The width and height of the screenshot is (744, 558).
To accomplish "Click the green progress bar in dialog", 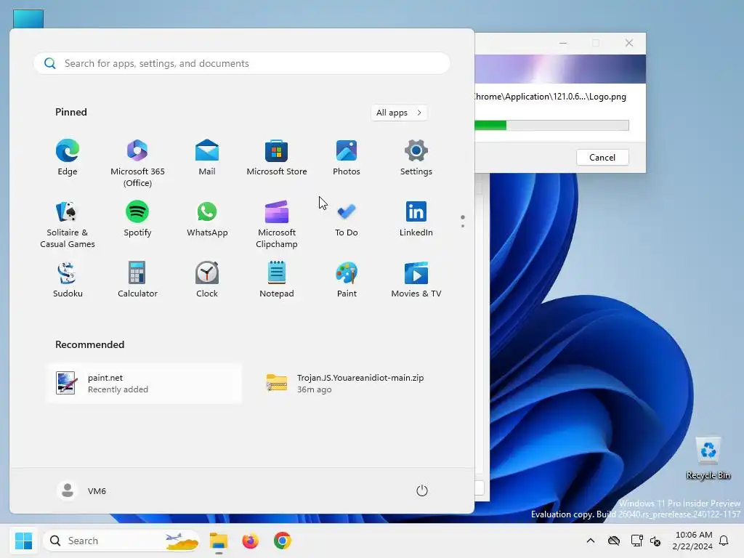I will 551,125.
